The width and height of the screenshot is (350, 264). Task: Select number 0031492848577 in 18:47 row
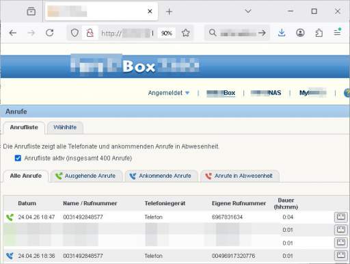[83, 217]
